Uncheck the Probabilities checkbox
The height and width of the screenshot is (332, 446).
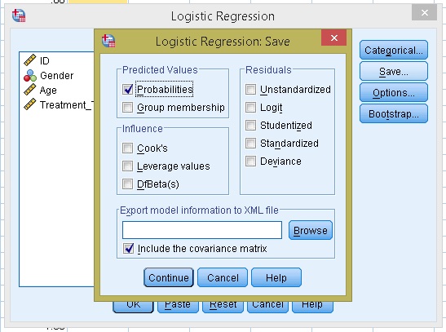point(127,90)
